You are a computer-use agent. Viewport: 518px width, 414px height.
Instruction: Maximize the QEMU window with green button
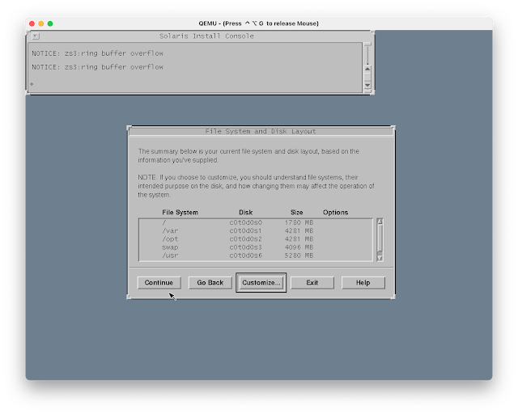[x=50, y=23]
